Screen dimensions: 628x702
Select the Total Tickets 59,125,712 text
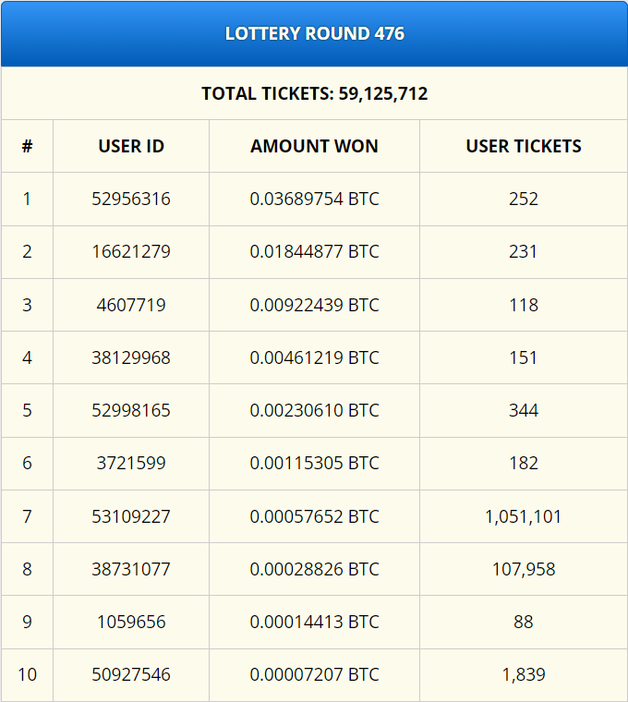pyautogui.click(x=314, y=93)
